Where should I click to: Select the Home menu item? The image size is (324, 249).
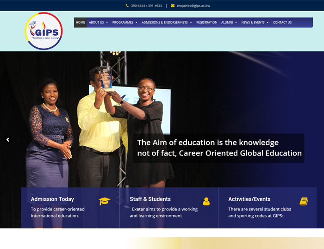(x=81, y=22)
